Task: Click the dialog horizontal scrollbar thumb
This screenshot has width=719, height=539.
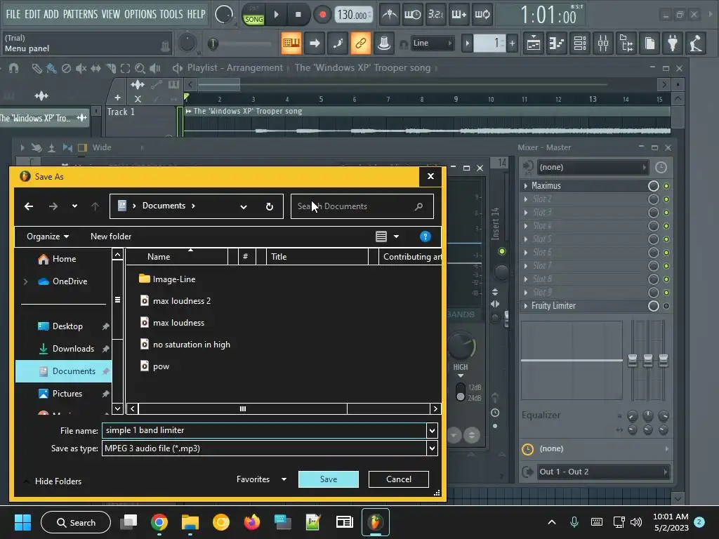Action: pos(242,409)
